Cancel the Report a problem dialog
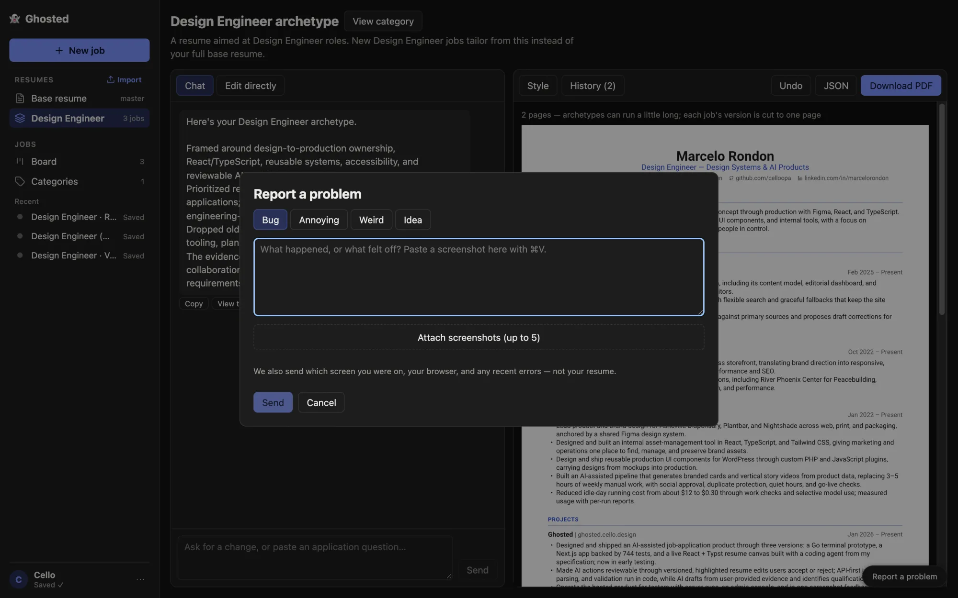 [321, 402]
